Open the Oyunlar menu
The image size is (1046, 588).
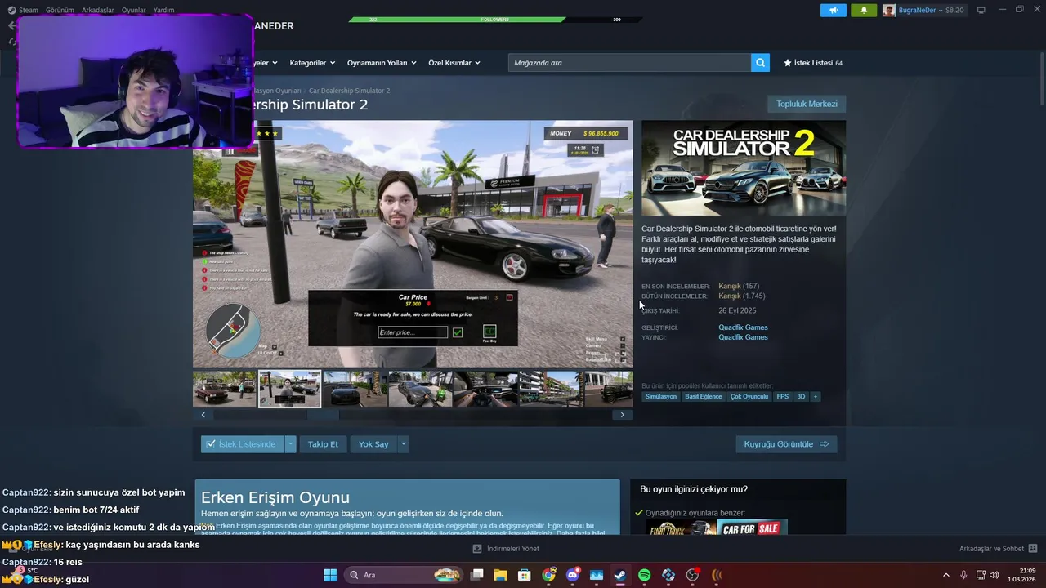(133, 10)
